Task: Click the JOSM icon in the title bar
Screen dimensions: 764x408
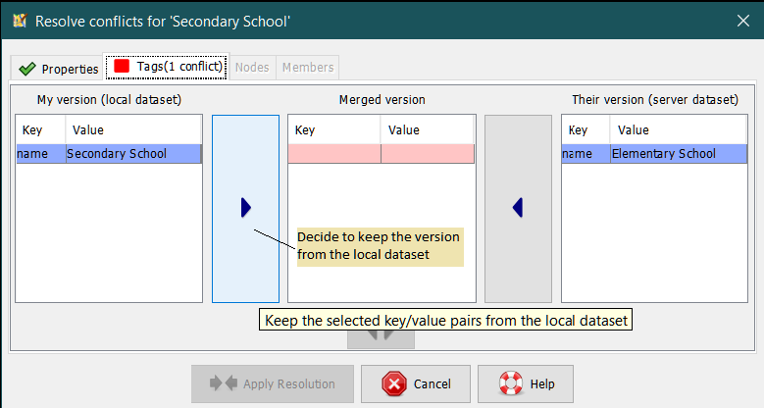Action: (19, 20)
